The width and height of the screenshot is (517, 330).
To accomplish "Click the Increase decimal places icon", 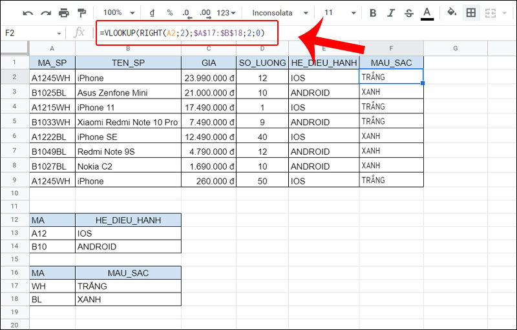I will click(x=205, y=13).
